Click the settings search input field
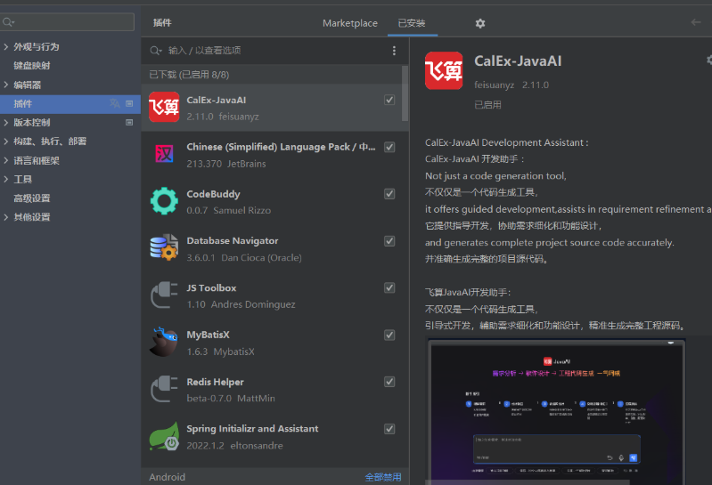Viewport: 712px width, 485px height. point(67,21)
